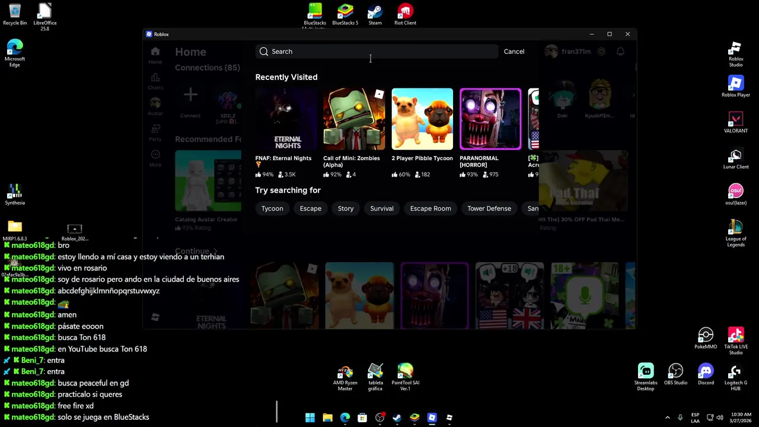Click the taskbar microphone icon
759x427 pixels.
point(680,418)
